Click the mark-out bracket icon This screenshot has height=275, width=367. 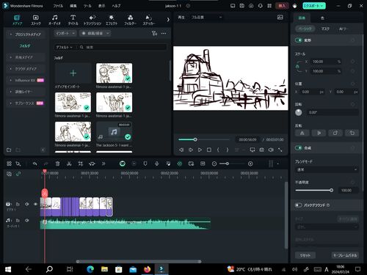pos(228,150)
